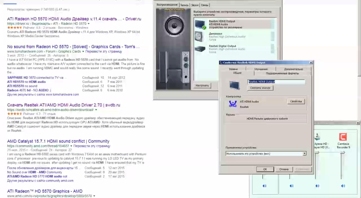Click the Camtasia Recorder 9 app icon in the mixer

[x=343, y=137]
